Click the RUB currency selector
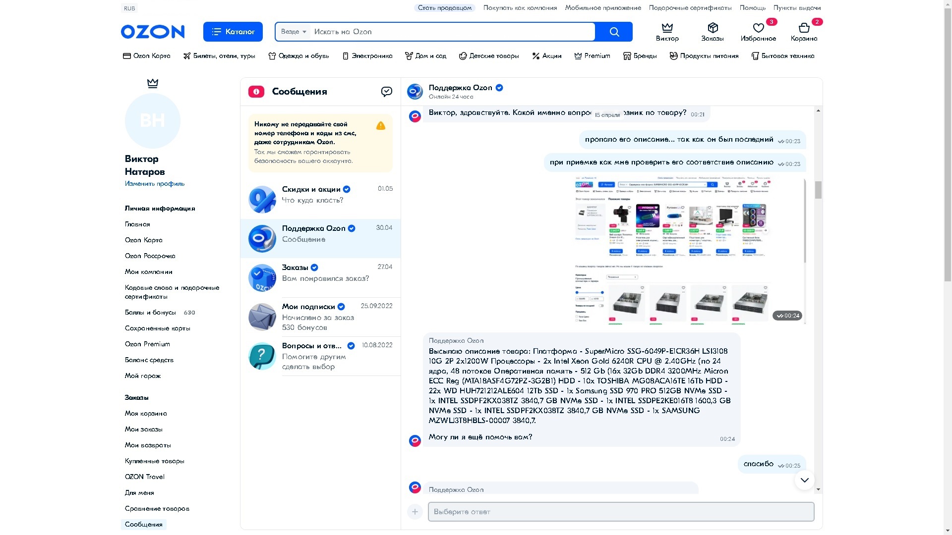The width and height of the screenshot is (952, 535). [x=129, y=8]
